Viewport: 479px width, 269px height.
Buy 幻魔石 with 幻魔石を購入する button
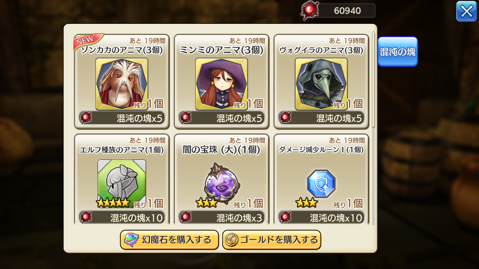(169, 240)
